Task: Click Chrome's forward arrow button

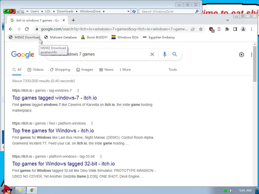Action: pos(19,29)
